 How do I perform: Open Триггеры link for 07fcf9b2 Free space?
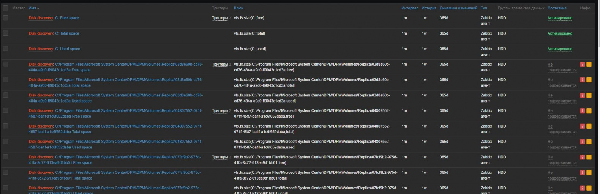220,157
